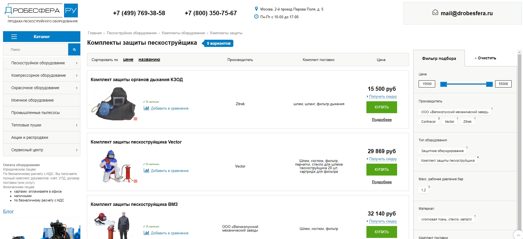Image resolution: width=523 pixels, height=239 pixels.
Task: Open the Каталог menu
Action: (42, 37)
